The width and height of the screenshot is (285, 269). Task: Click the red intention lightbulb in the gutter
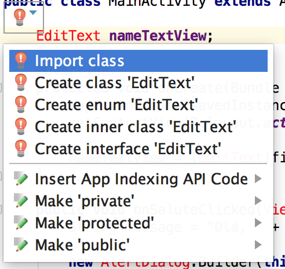coord(20,17)
